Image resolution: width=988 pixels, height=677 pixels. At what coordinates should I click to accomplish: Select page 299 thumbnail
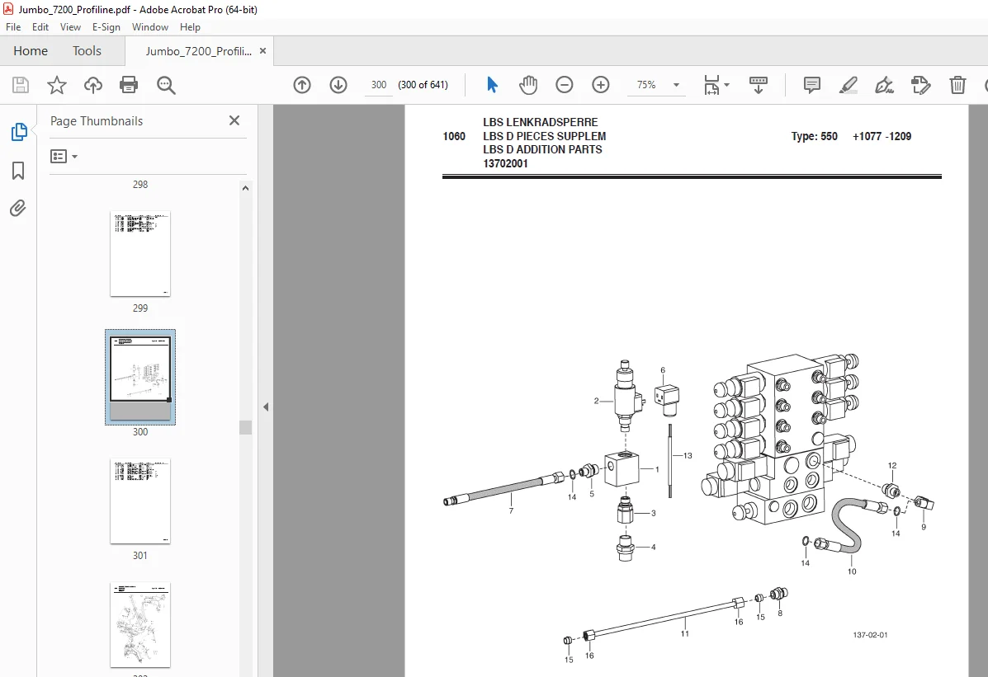pyautogui.click(x=140, y=253)
